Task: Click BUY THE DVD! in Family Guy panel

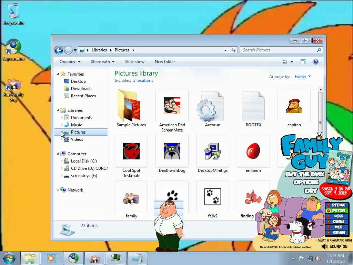Action: coord(305,174)
